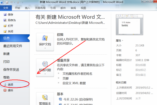Click the 从不 last printed value
This screenshot has width=157, height=105.
[x=138, y=98]
